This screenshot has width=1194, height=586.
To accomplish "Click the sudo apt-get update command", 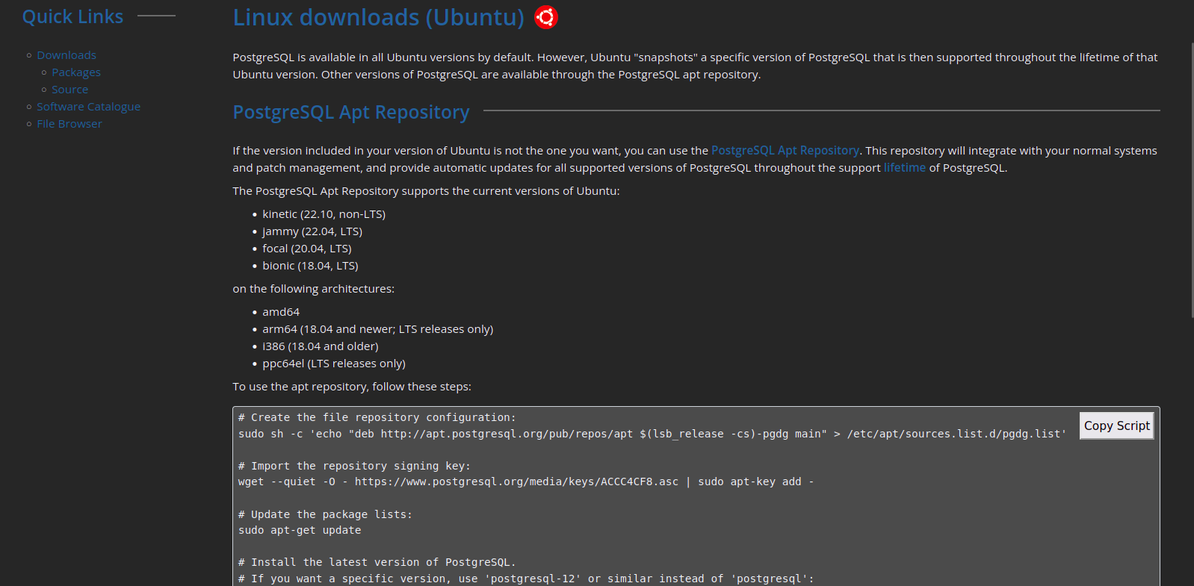I will (x=300, y=530).
